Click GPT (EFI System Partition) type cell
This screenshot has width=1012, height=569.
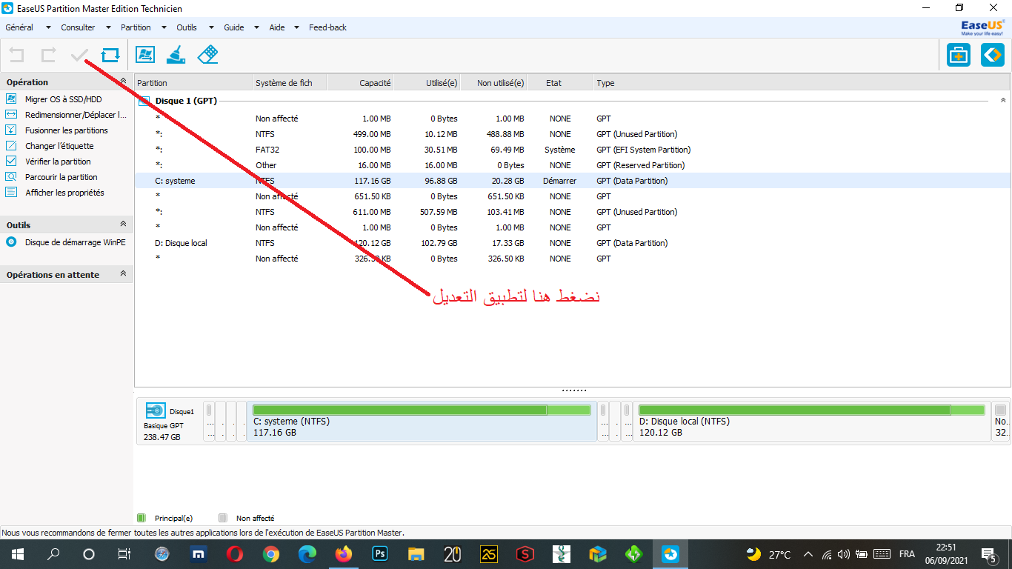pos(644,150)
